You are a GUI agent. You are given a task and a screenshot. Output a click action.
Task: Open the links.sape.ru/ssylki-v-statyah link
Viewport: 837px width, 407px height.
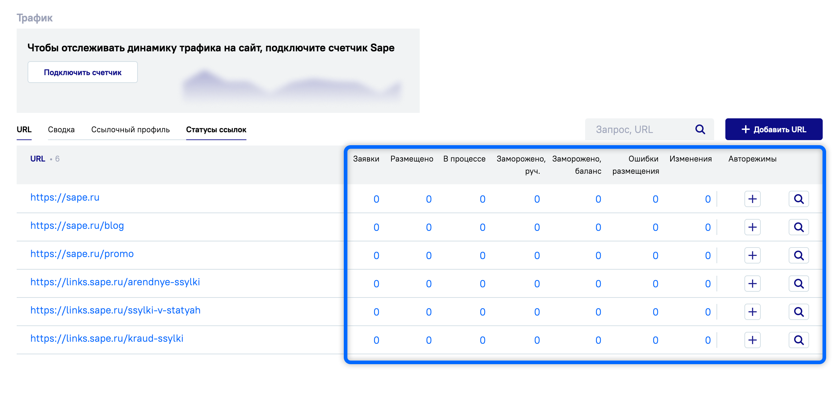[x=115, y=310]
